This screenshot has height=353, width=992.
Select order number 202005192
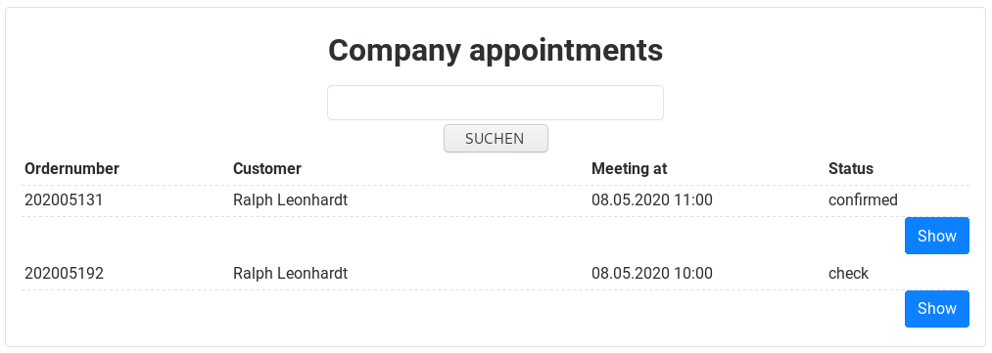coord(64,274)
